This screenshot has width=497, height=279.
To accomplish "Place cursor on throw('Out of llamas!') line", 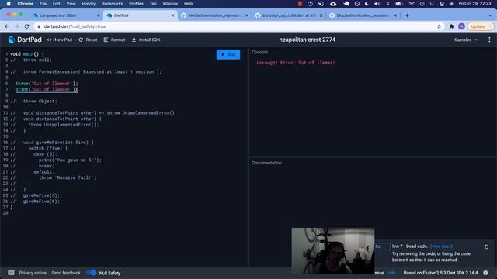I will (x=47, y=84).
